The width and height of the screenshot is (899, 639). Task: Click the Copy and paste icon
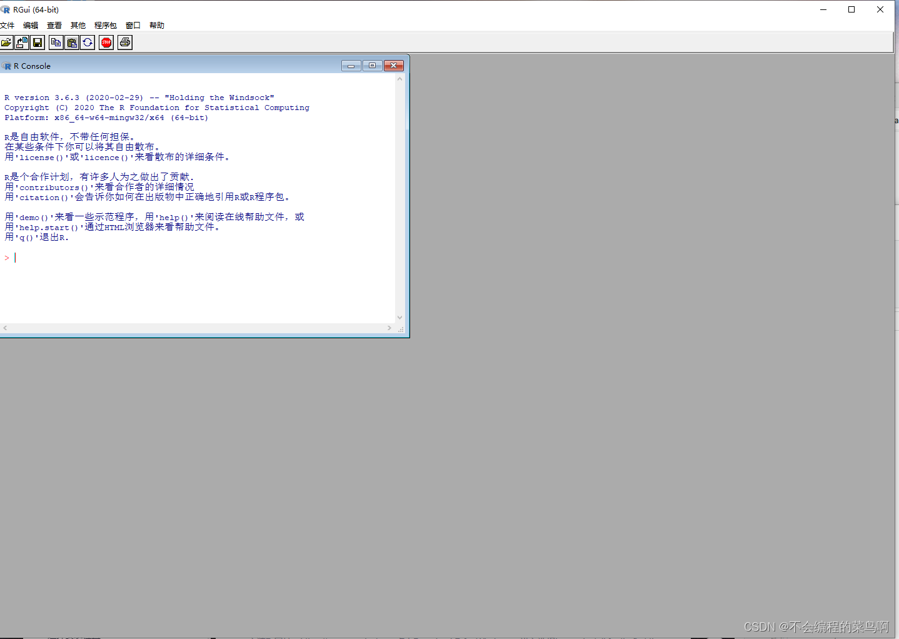tap(88, 43)
